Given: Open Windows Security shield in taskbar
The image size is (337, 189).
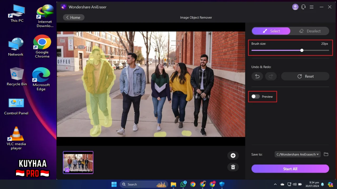Looking at the screenshot, I should coord(222,184).
